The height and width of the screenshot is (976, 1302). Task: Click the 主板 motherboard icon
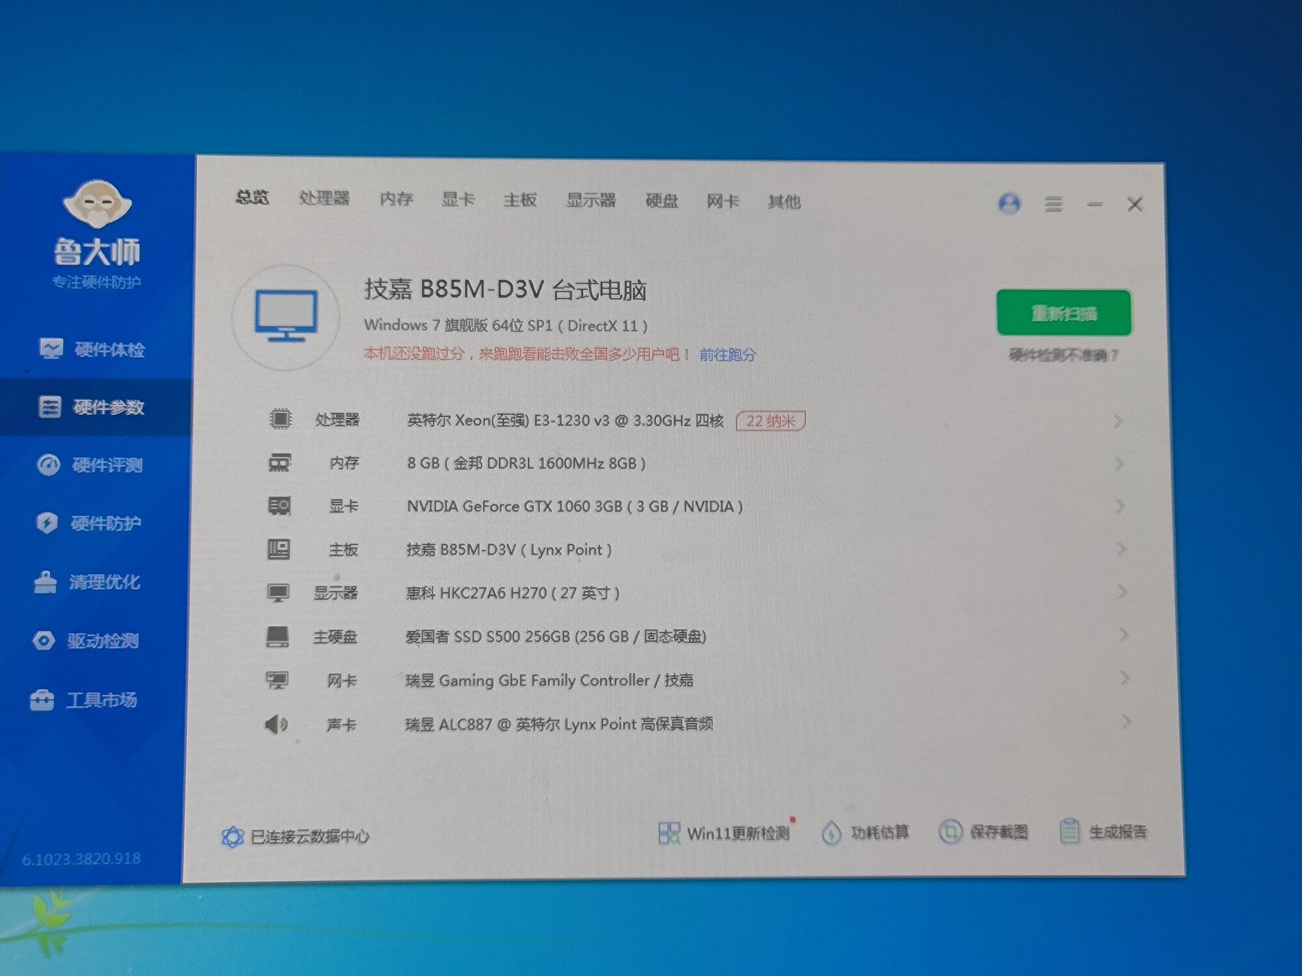pyautogui.click(x=279, y=549)
